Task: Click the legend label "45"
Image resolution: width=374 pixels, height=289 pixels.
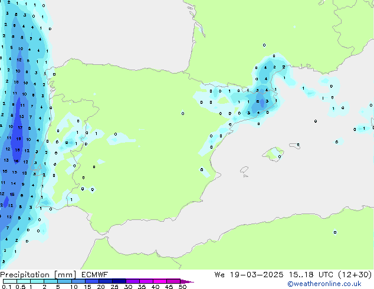Action: pos(169,287)
